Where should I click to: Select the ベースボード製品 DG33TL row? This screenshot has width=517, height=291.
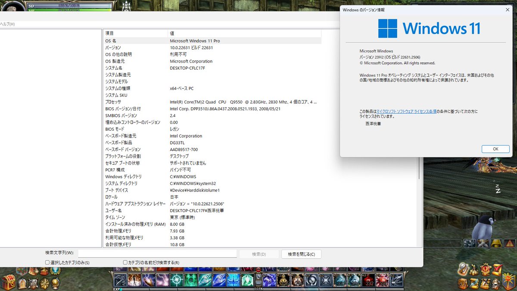(x=212, y=143)
